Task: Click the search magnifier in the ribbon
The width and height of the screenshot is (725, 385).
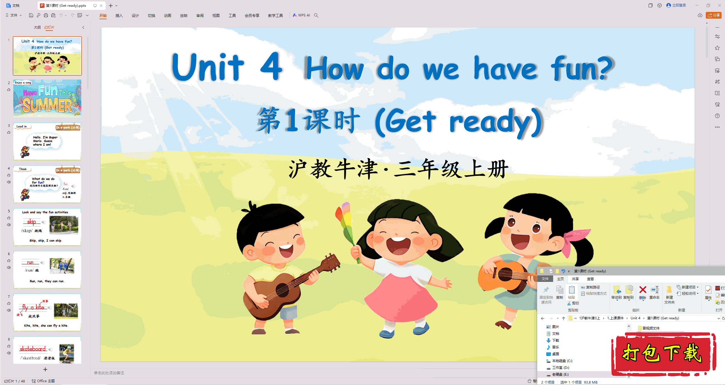Action: pyautogui.click(x=316, y=15)
